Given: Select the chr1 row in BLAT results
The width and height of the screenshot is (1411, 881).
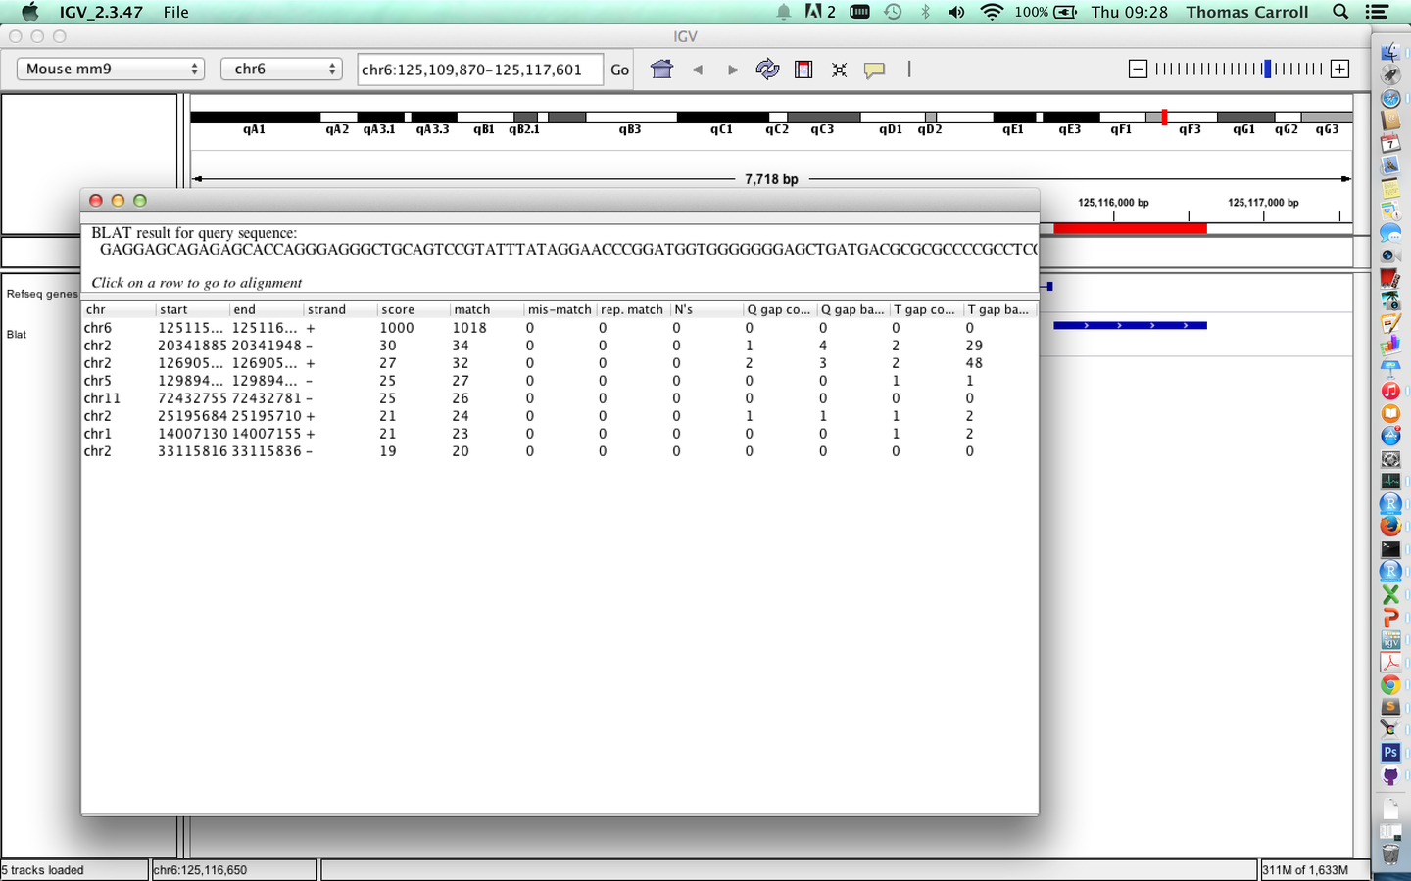Looking at the screenshot, I should pyautogui.click(x=560, y=434).
